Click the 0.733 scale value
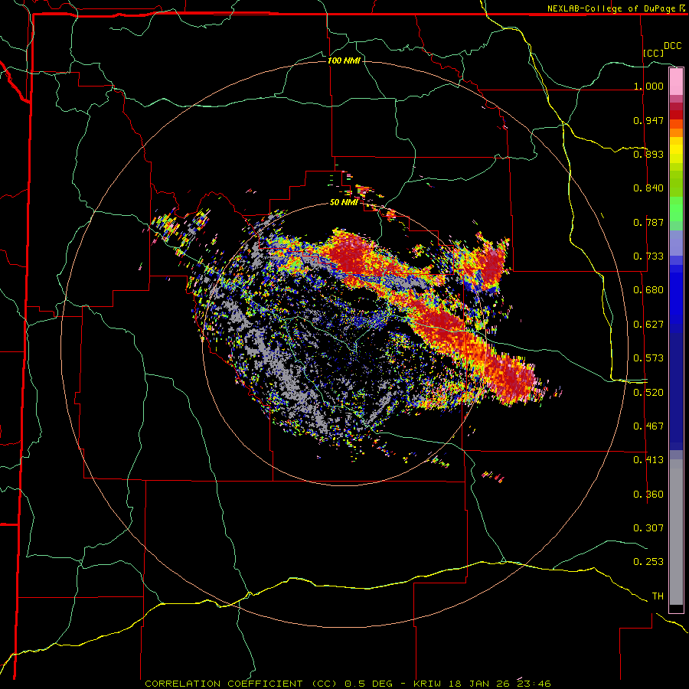Screen dimensions: 689x689 [648, 256]
